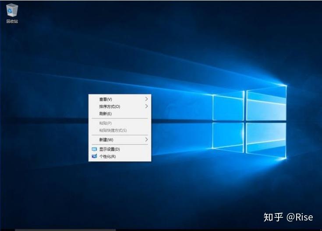Choose 刷新(E) to refresh the desktop
Image resolution: width=322 pixels, height=231 pixels.
[120, 114]
